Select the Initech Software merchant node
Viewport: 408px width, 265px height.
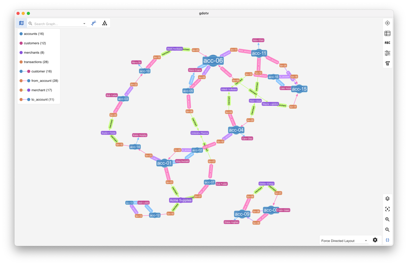229,90
